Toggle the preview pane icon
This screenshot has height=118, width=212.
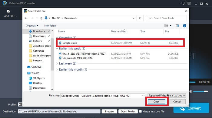177,26
